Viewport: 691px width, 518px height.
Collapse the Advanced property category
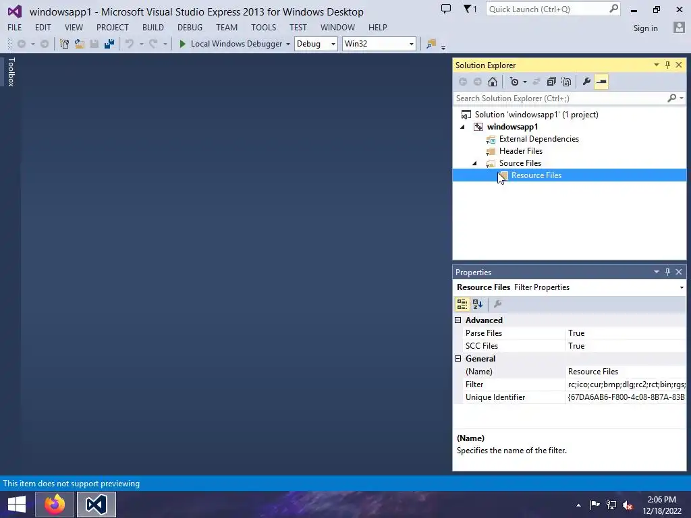tap(458, 320)
